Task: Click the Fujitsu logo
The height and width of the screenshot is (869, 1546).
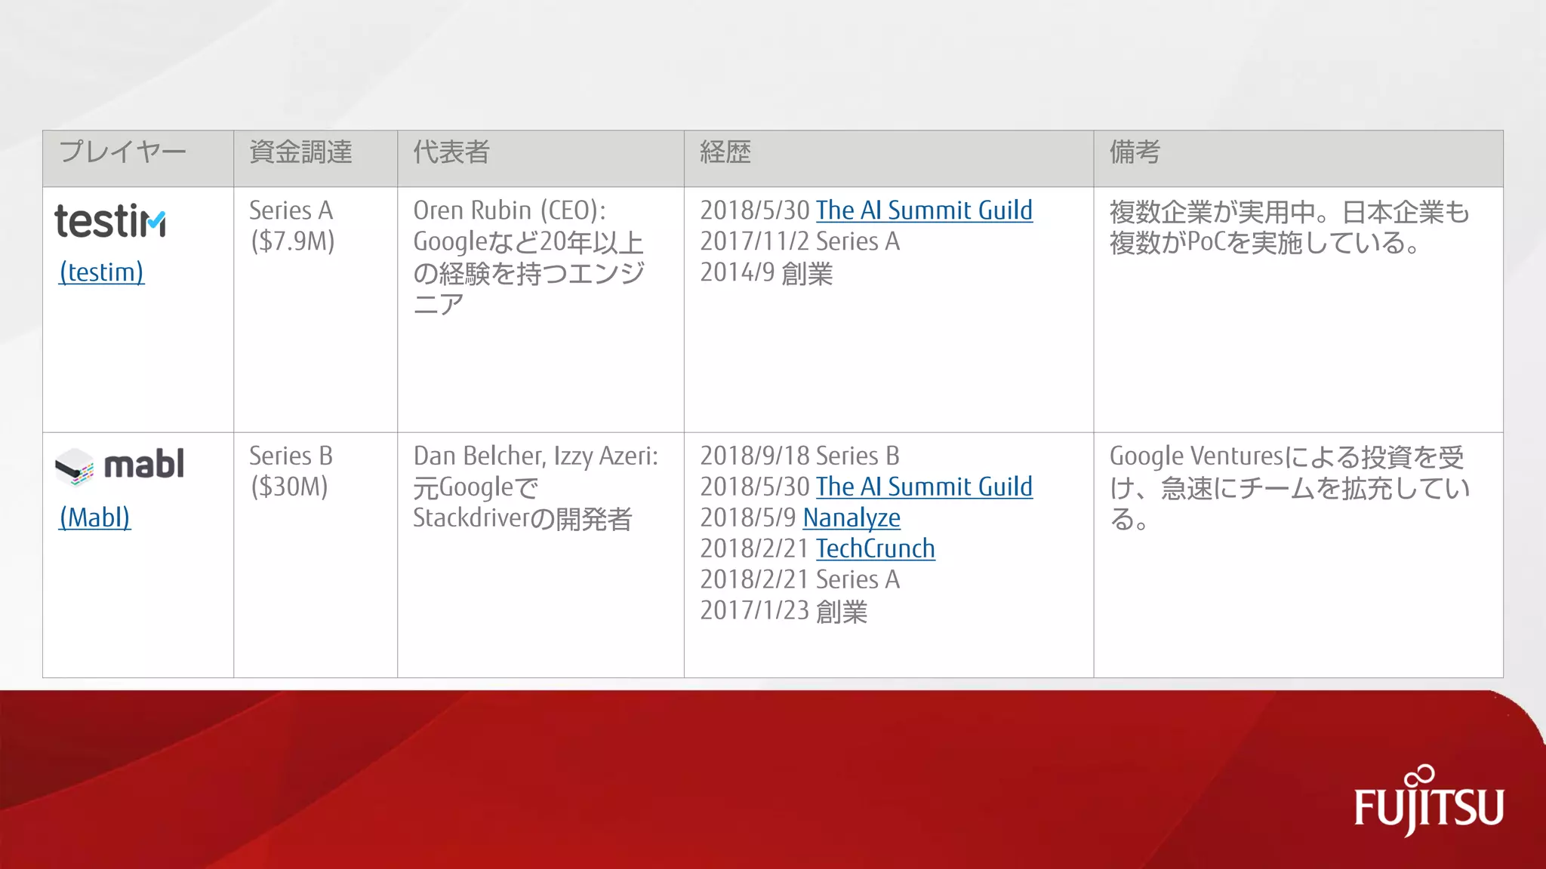Action: [x=1428, y=801]
